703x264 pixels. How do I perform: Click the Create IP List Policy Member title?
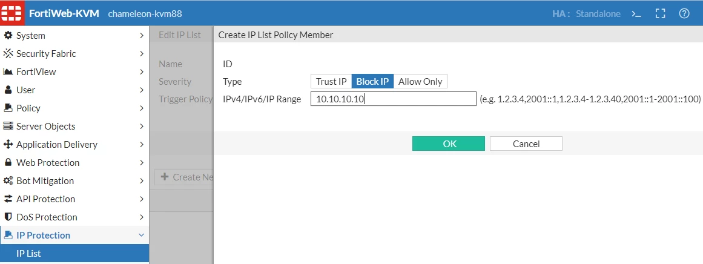point(276,35)
